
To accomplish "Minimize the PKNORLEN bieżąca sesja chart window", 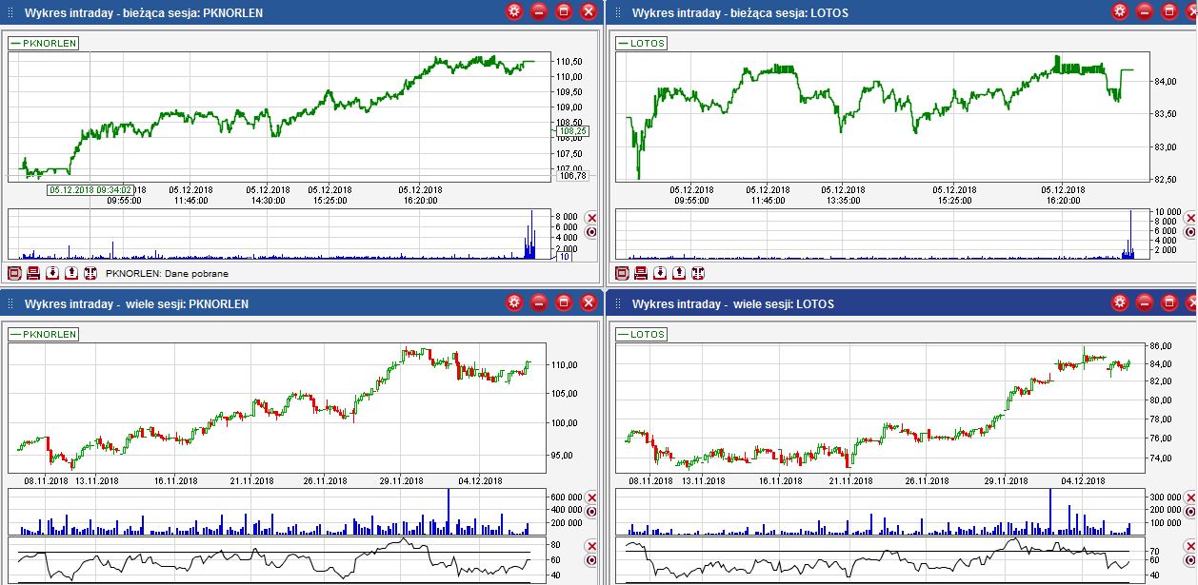I will 539,12.
